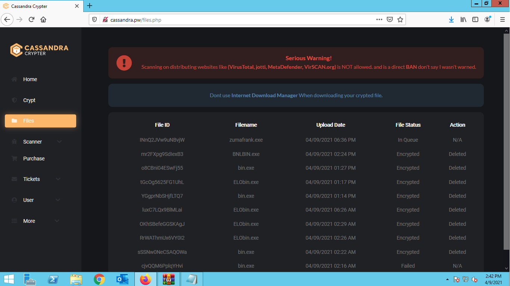Click the page vertical scrollbar
The image size is (510, 286).
click(x=506, y=150)
